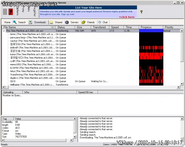This screenshot has width=185, height=147.
Task: Click the Uploading column header
Action: click(x=12, y=92)
